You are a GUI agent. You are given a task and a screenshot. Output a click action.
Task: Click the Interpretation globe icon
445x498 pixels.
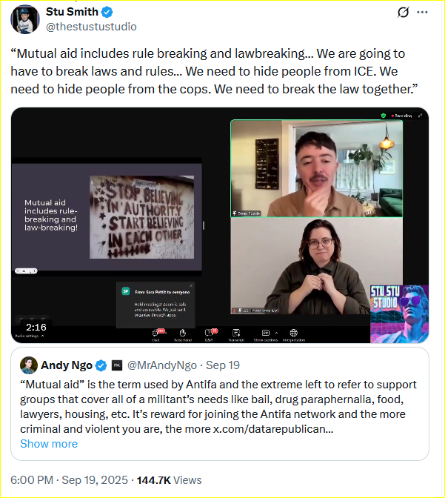coord(294,333)
